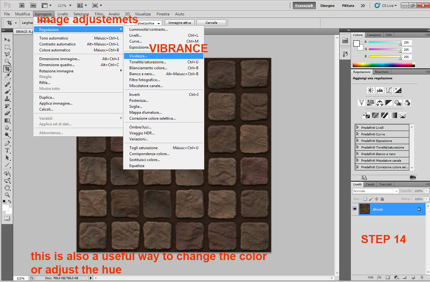This screenshot has height=282, width=430.
Task: Click the layer lock padlock on Sfondo
Action: tap(419, 209)
